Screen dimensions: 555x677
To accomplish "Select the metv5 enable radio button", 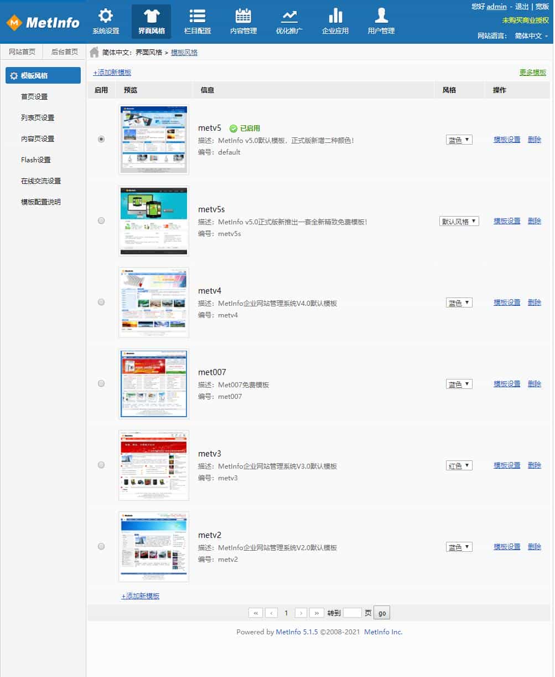I will tap(101, 140).
